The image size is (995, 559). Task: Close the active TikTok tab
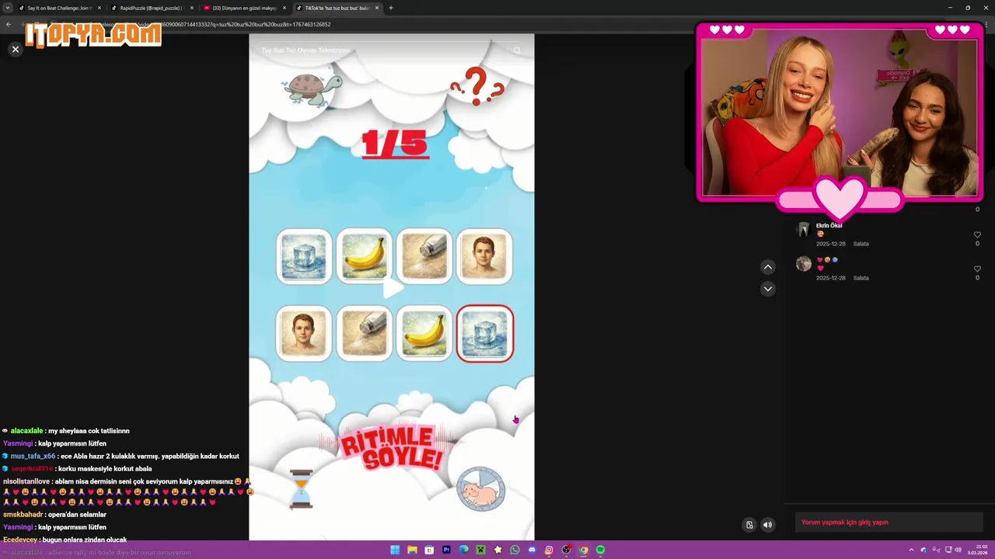[377, 8]
